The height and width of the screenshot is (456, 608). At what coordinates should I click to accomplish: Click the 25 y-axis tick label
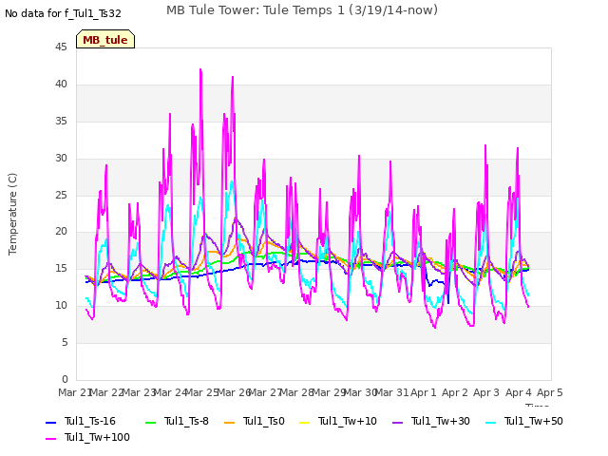61,195
